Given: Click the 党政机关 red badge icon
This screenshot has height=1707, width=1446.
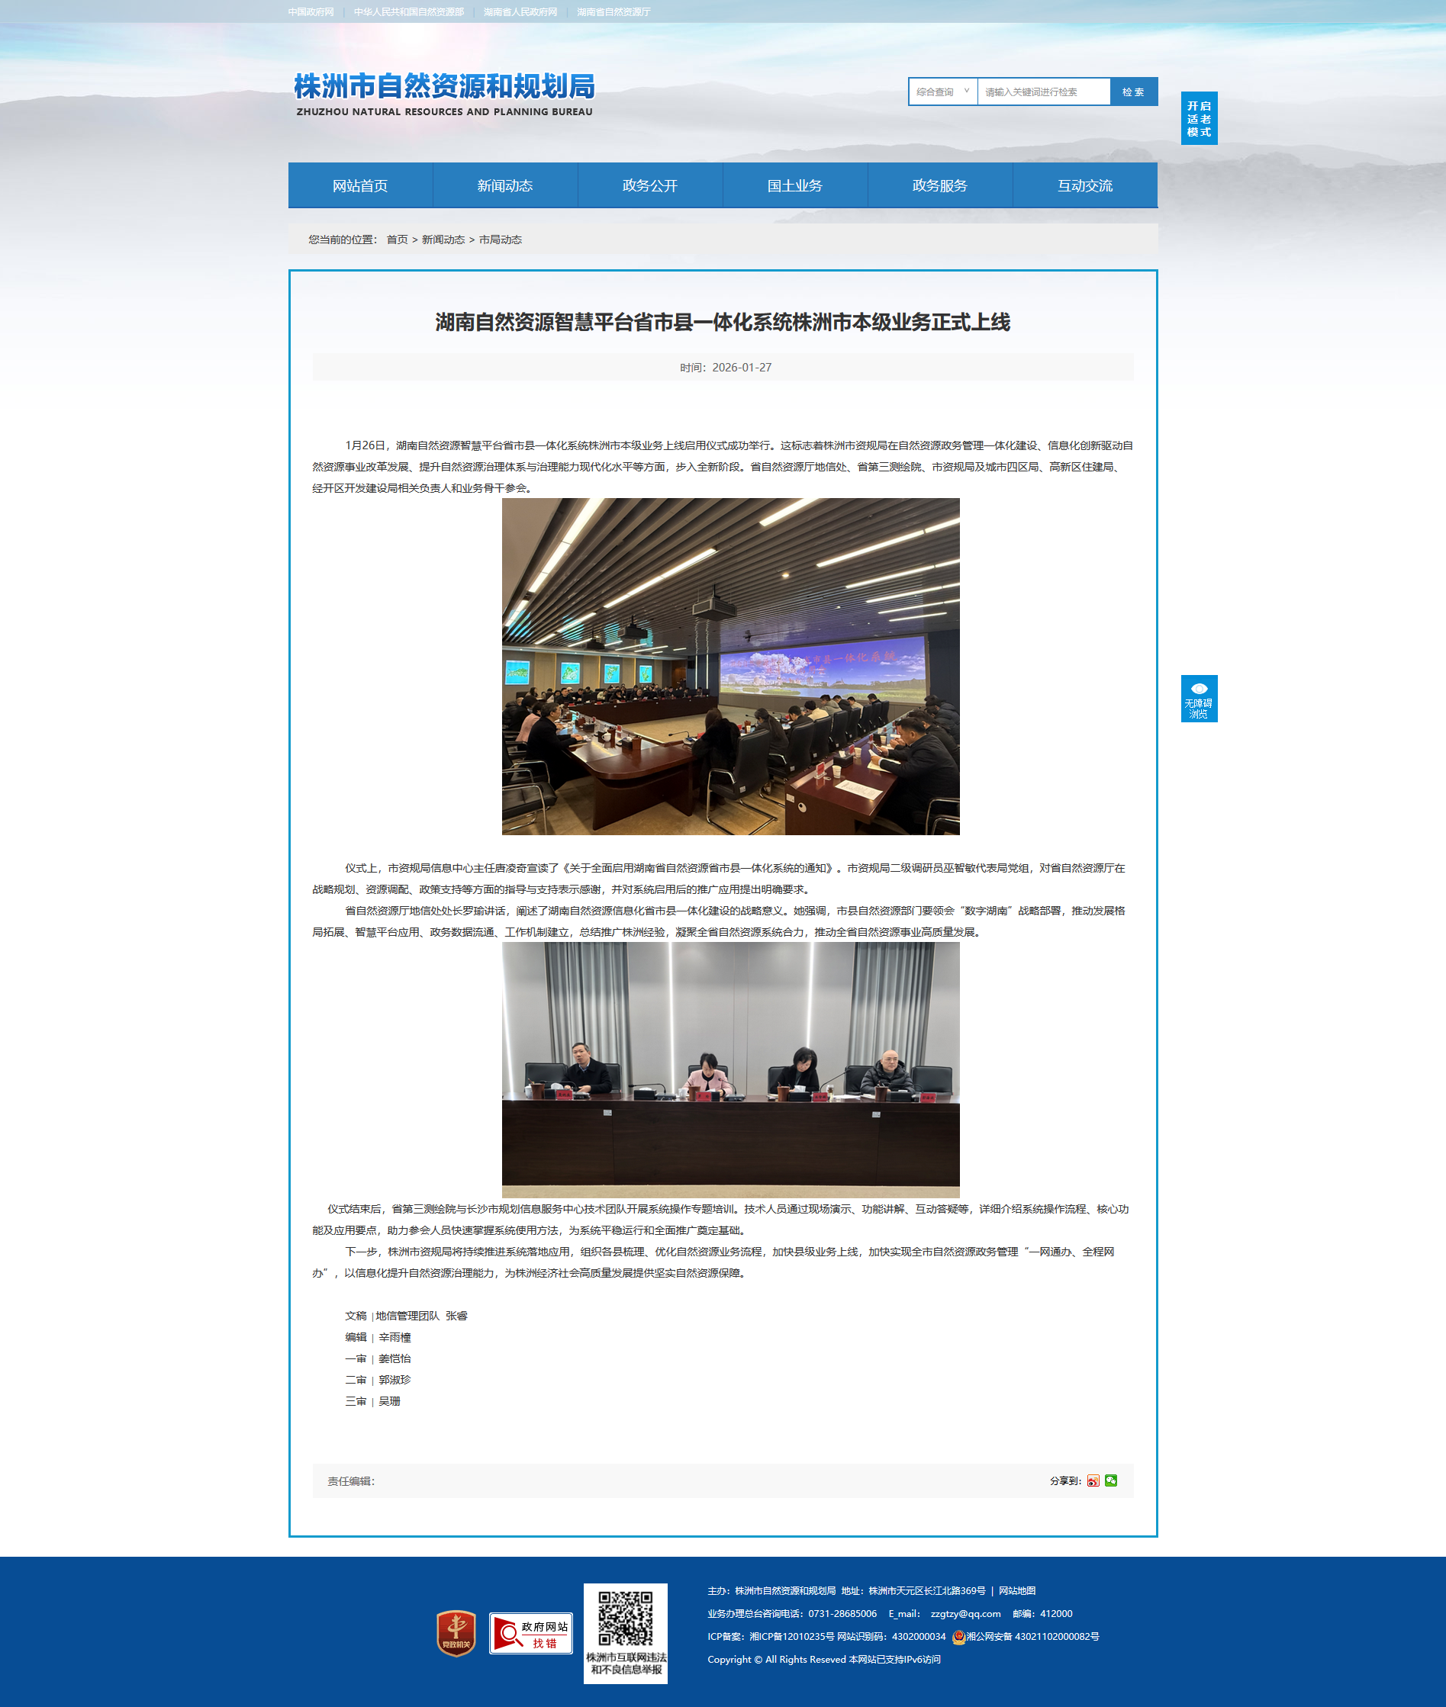Looking at the screenshot, I should pos(456,1632).
